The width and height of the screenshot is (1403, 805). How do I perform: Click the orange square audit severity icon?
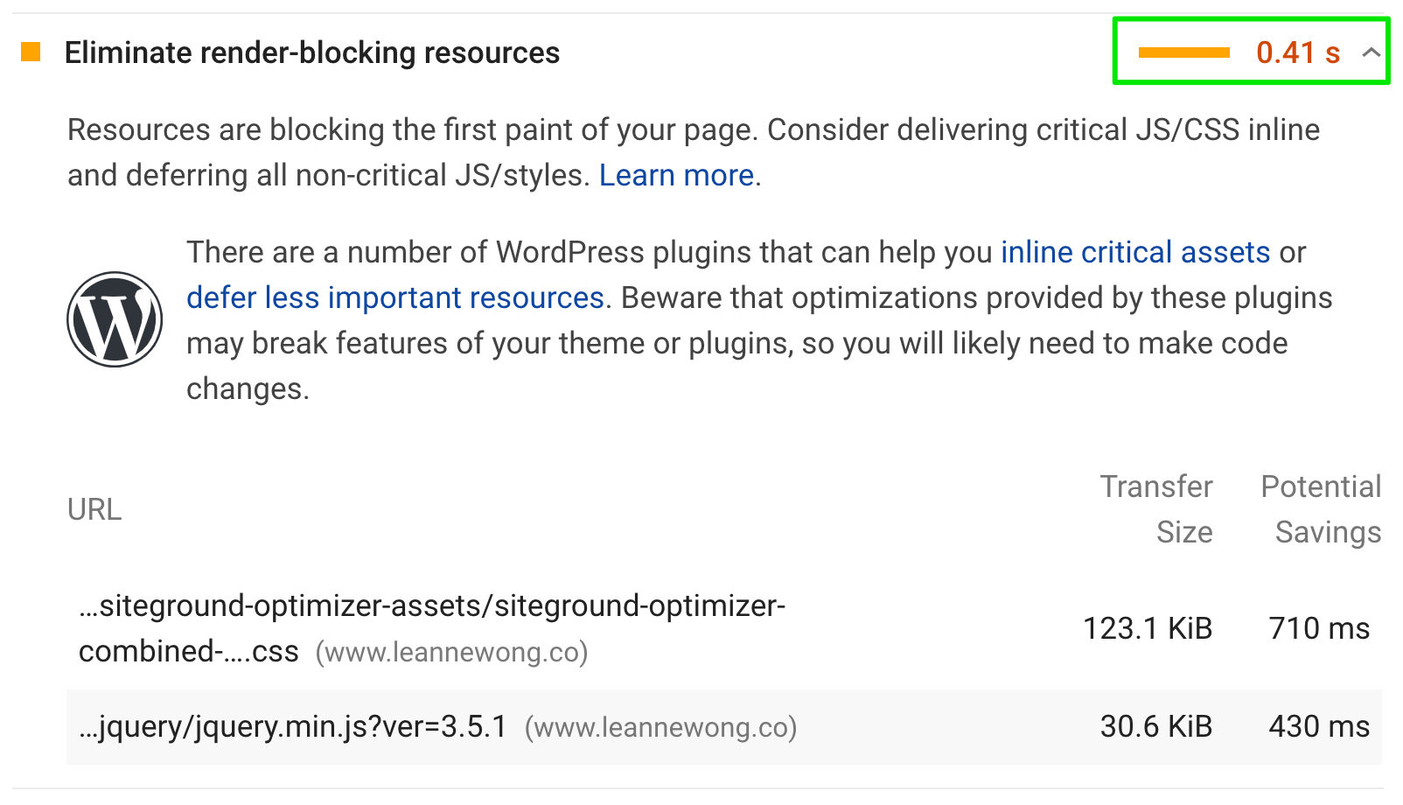pos(31,52)
